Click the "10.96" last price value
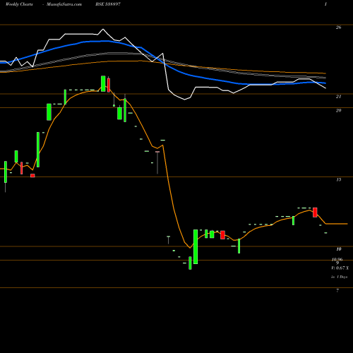Viewport: 353px width, 353px height. [x=337, y=259]
